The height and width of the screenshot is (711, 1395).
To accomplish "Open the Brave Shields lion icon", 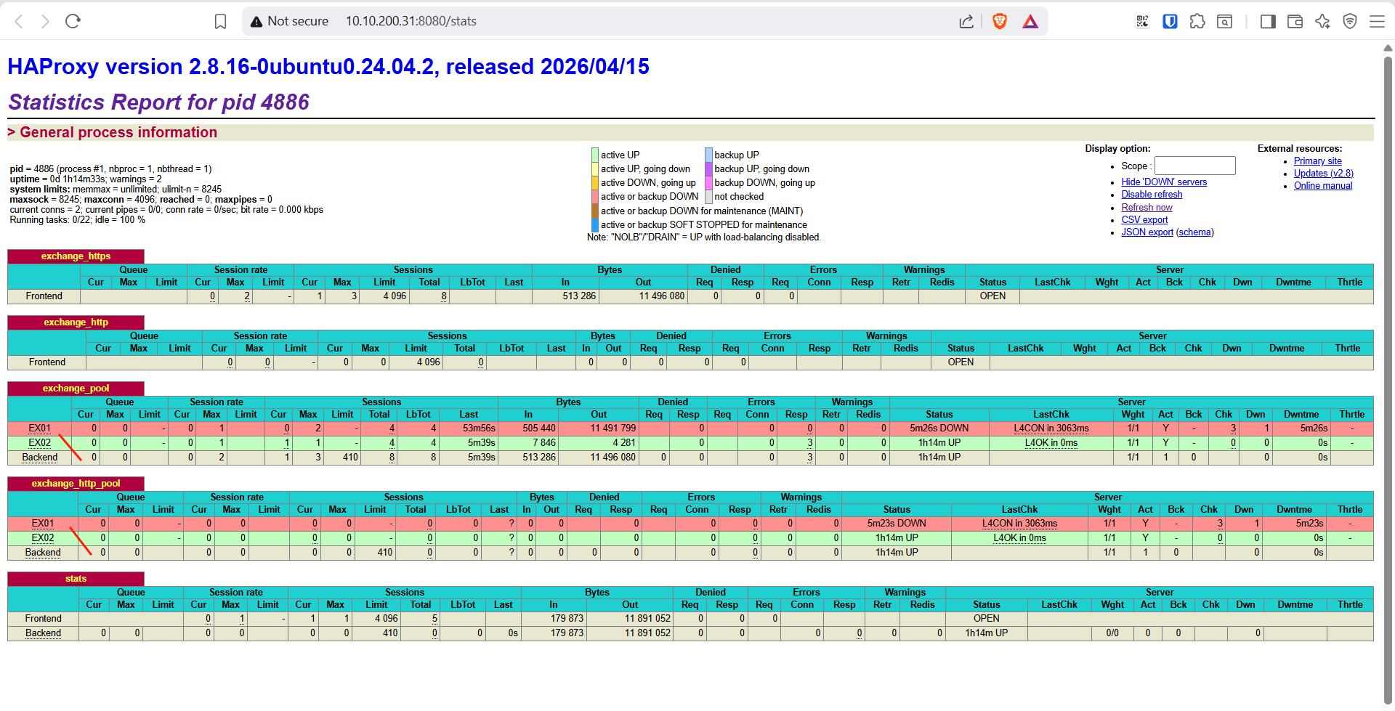I will tap(1000, 22).
